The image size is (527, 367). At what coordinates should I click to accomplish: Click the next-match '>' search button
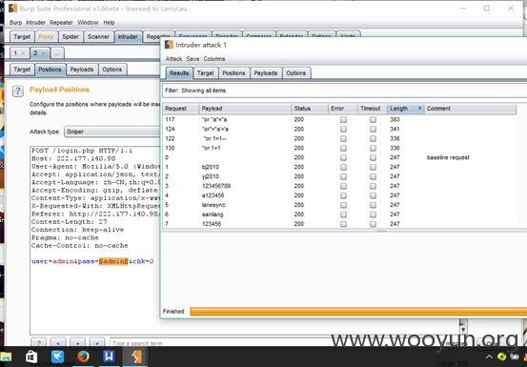point(97,343)
